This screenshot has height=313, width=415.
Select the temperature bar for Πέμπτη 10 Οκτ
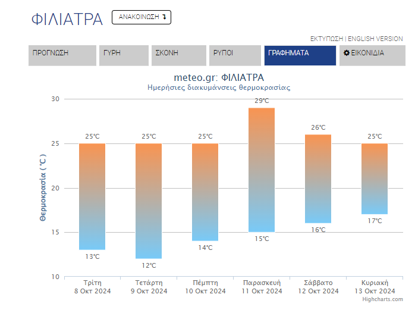pos(205,192)
